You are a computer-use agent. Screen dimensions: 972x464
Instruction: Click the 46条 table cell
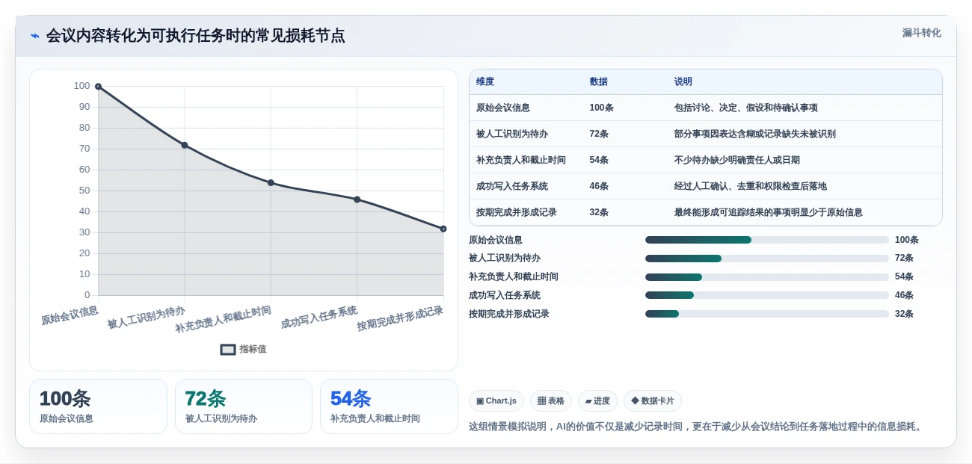point(599,186)
